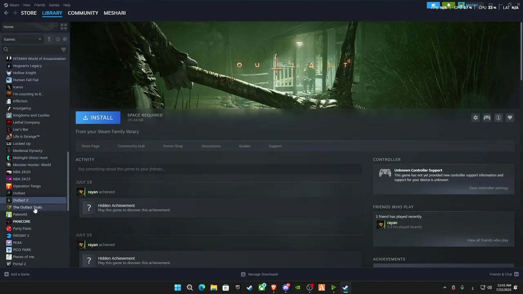
Task: Open Steam broadcast announcements icon
Action: pos(433,5)
